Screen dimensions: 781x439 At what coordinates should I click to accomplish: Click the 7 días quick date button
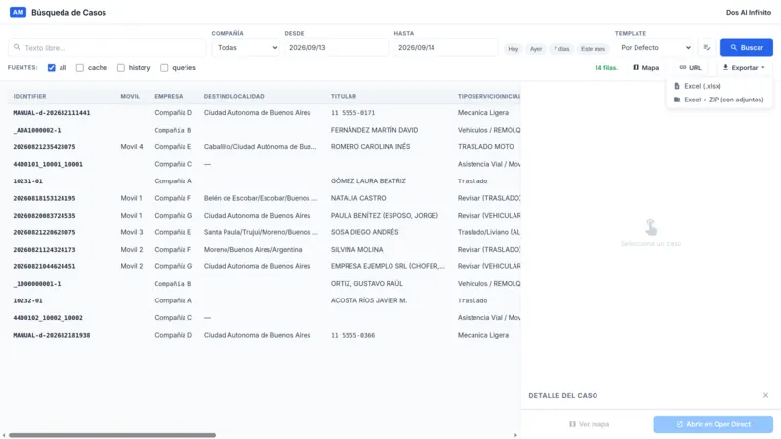tap(561, 48)
